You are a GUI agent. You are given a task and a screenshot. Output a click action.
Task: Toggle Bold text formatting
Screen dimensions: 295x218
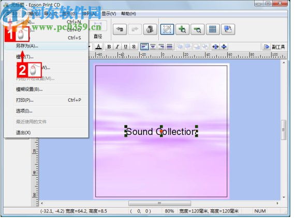pos(109,46)
